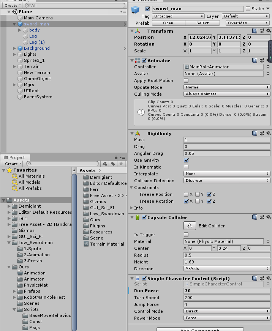Open the Plane scene options menu icon
272x331 pixels.
[123, 12]
